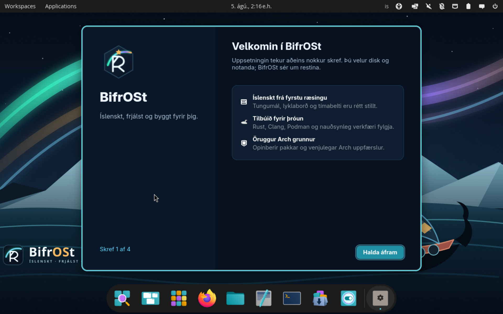The height and width of the screenshot is (314, 503).
Task: Open the battery status panel icon
Action: pos(468,6)
